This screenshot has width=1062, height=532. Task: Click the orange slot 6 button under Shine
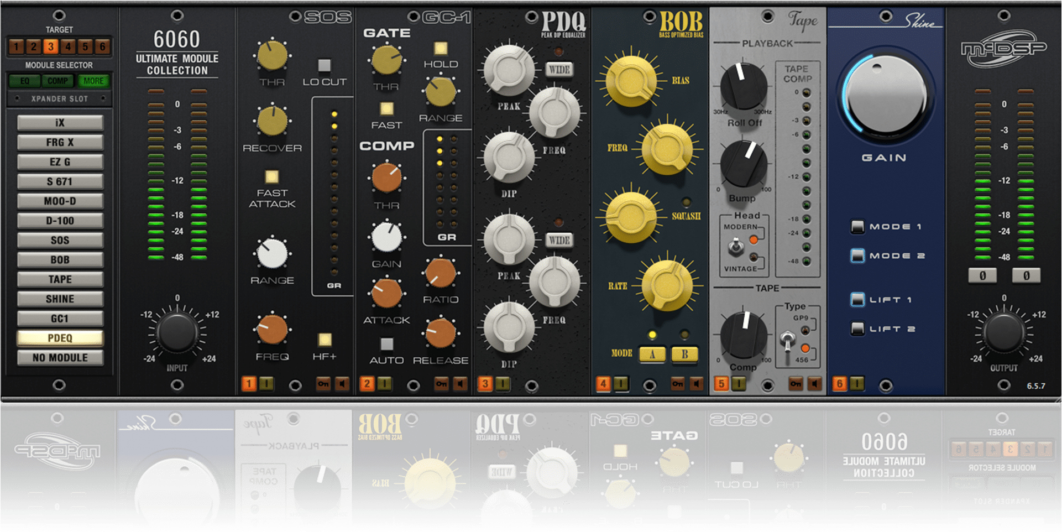(x=839, y=384)
